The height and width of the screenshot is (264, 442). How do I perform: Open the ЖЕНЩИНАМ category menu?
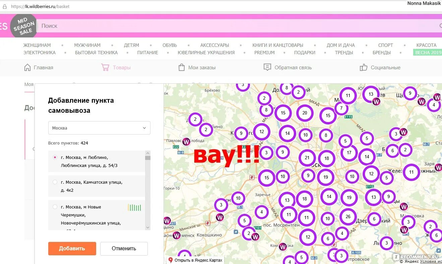tap(37, 45)
